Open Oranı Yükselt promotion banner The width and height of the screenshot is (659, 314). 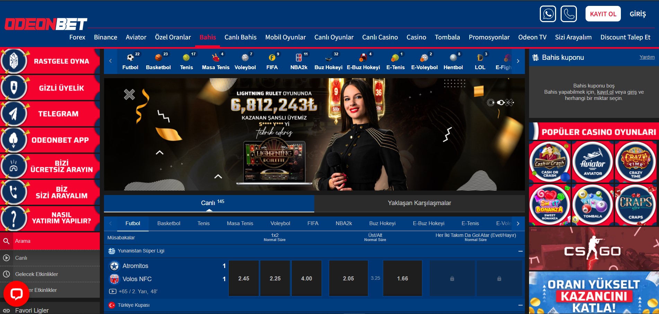click(x=594, y=293)
